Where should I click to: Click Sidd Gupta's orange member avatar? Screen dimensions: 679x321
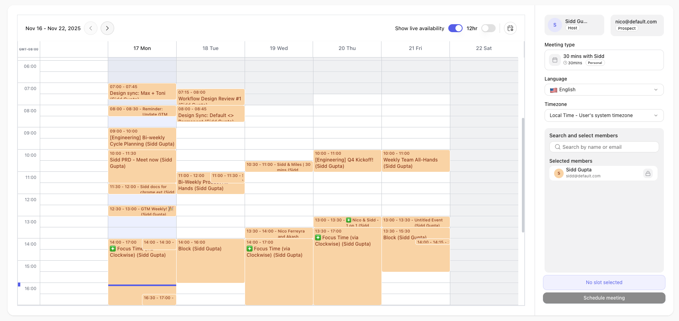[558, 173]
